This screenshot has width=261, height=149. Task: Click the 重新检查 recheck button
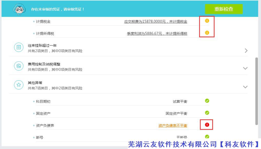pyautogui.click(x=224, y=9)
